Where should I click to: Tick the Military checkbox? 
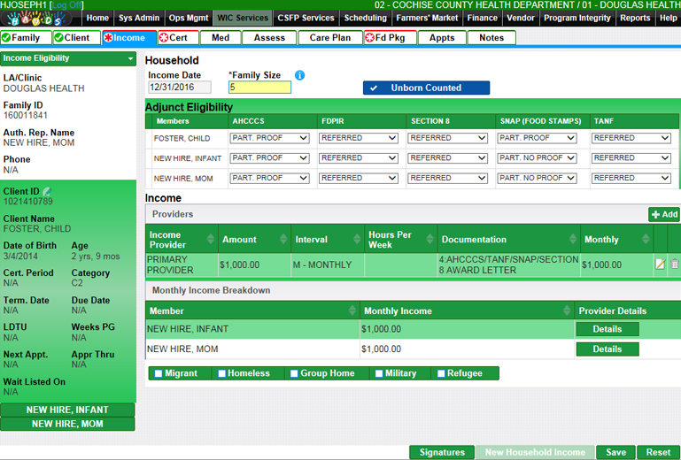[x=379, y=373]
